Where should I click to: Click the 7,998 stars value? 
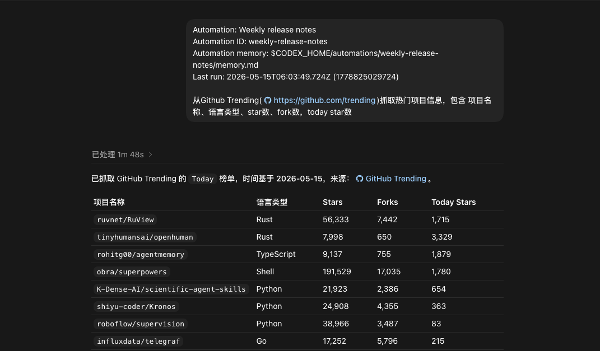point(333,237)
